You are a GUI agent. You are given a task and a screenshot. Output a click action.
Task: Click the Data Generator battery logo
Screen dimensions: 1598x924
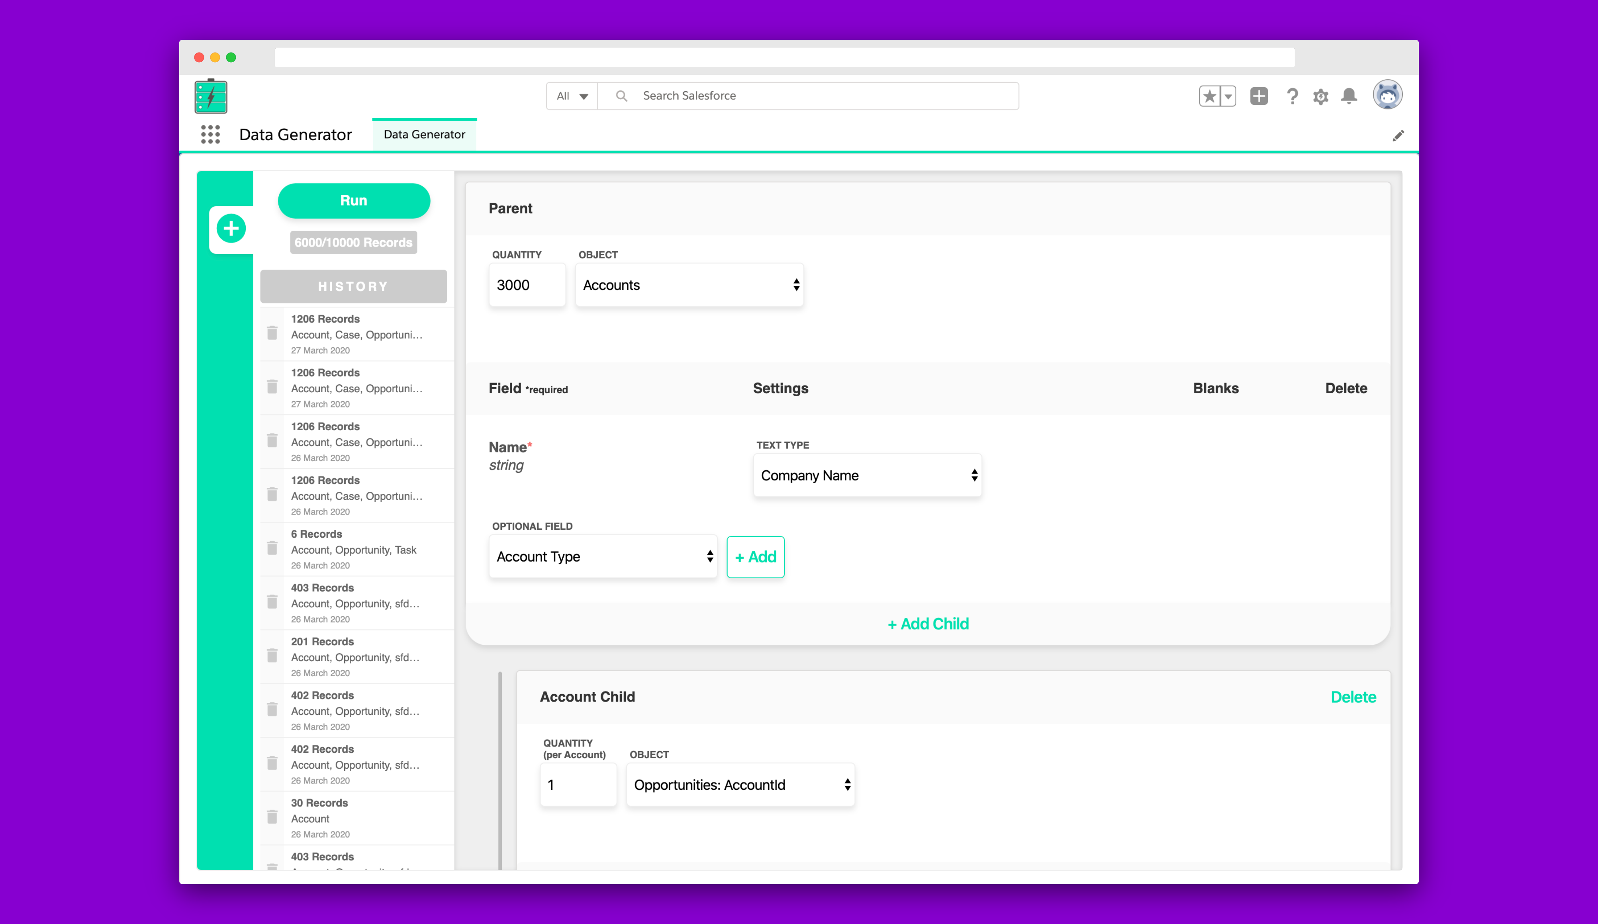click(x=211, y=96)
